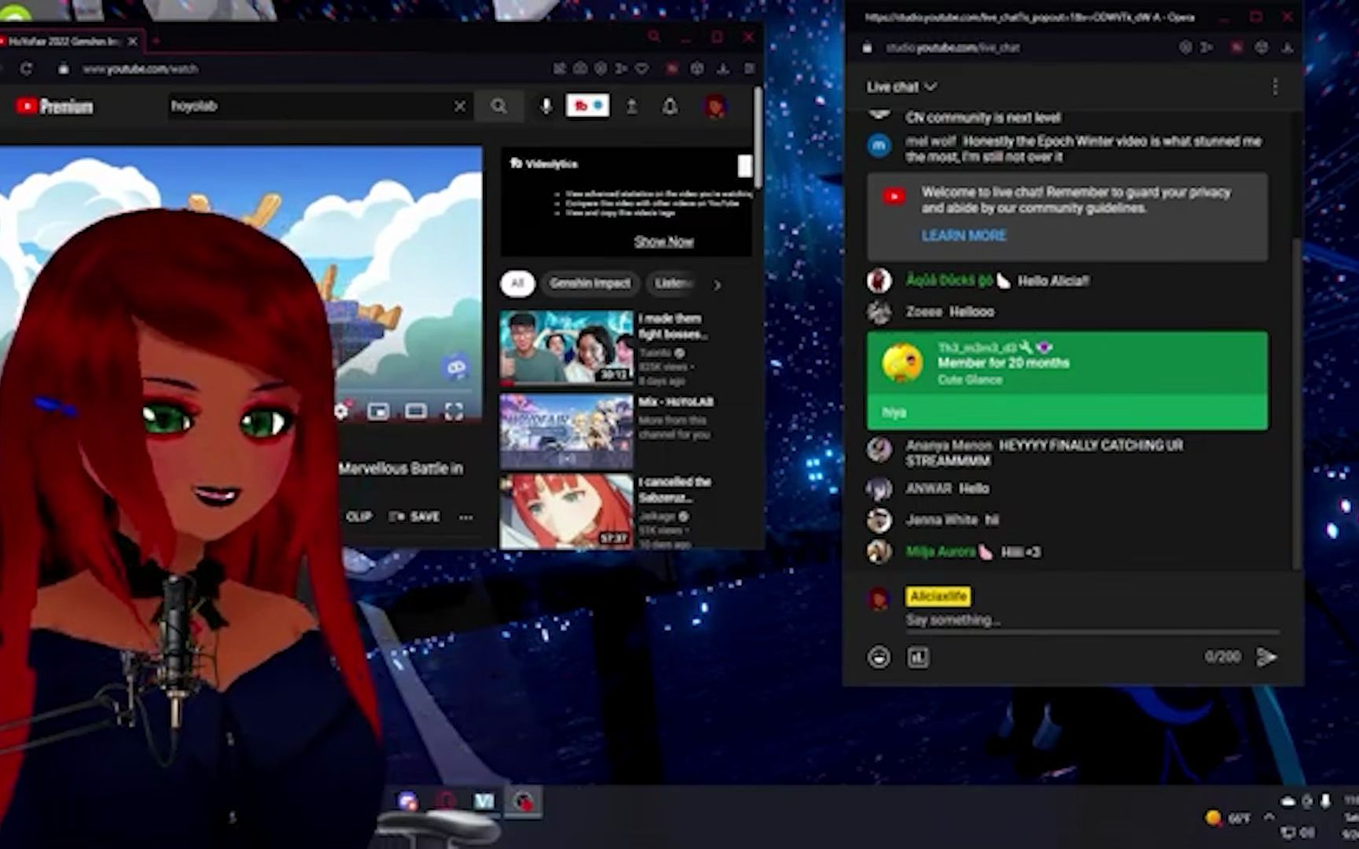Click the ANWAR chat username
This screenshot has width=1359, height=849.
point(928,488)
